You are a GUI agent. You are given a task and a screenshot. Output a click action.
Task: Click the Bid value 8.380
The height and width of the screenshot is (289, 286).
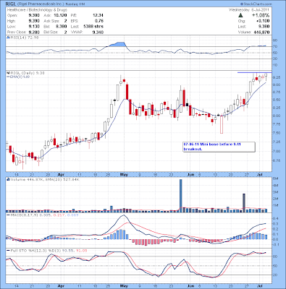click(62, 27)
